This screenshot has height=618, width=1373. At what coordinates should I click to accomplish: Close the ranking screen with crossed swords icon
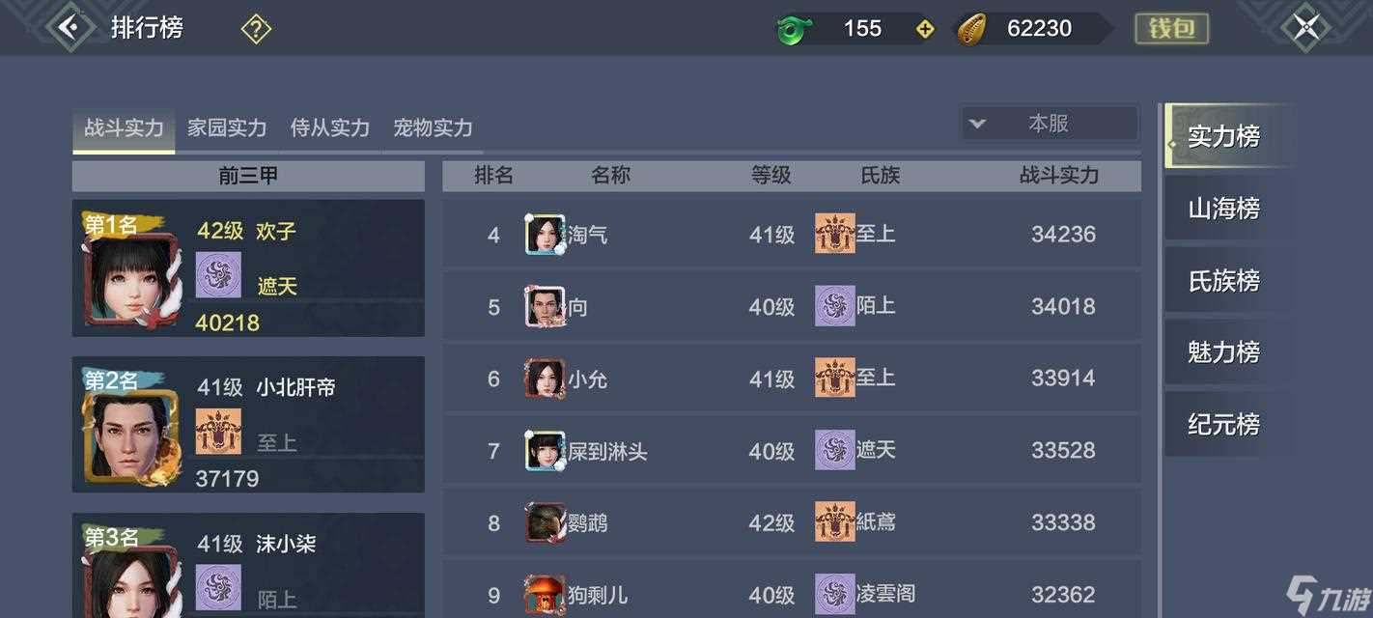point(1305,27)
